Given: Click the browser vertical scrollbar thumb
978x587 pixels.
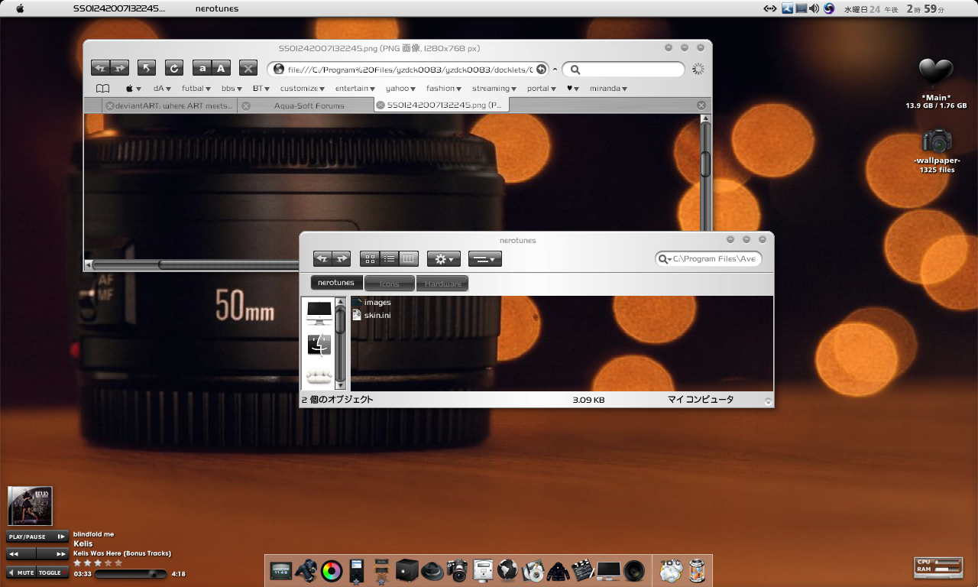Looking at the screenshot, I should click(x=705, y=164).
